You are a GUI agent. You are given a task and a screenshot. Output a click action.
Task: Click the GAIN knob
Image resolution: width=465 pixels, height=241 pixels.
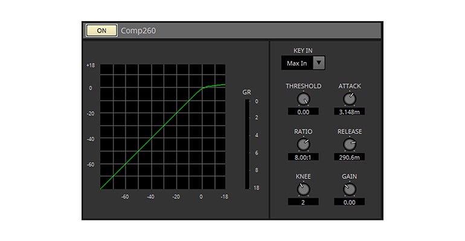coord(350,189)
